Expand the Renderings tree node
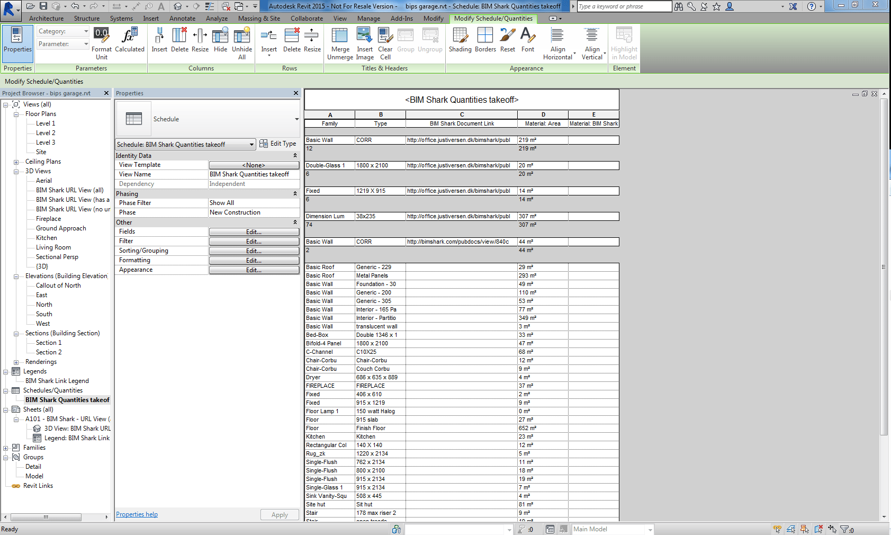The width and height of the screenshot is (891, 535). (16, 362)
